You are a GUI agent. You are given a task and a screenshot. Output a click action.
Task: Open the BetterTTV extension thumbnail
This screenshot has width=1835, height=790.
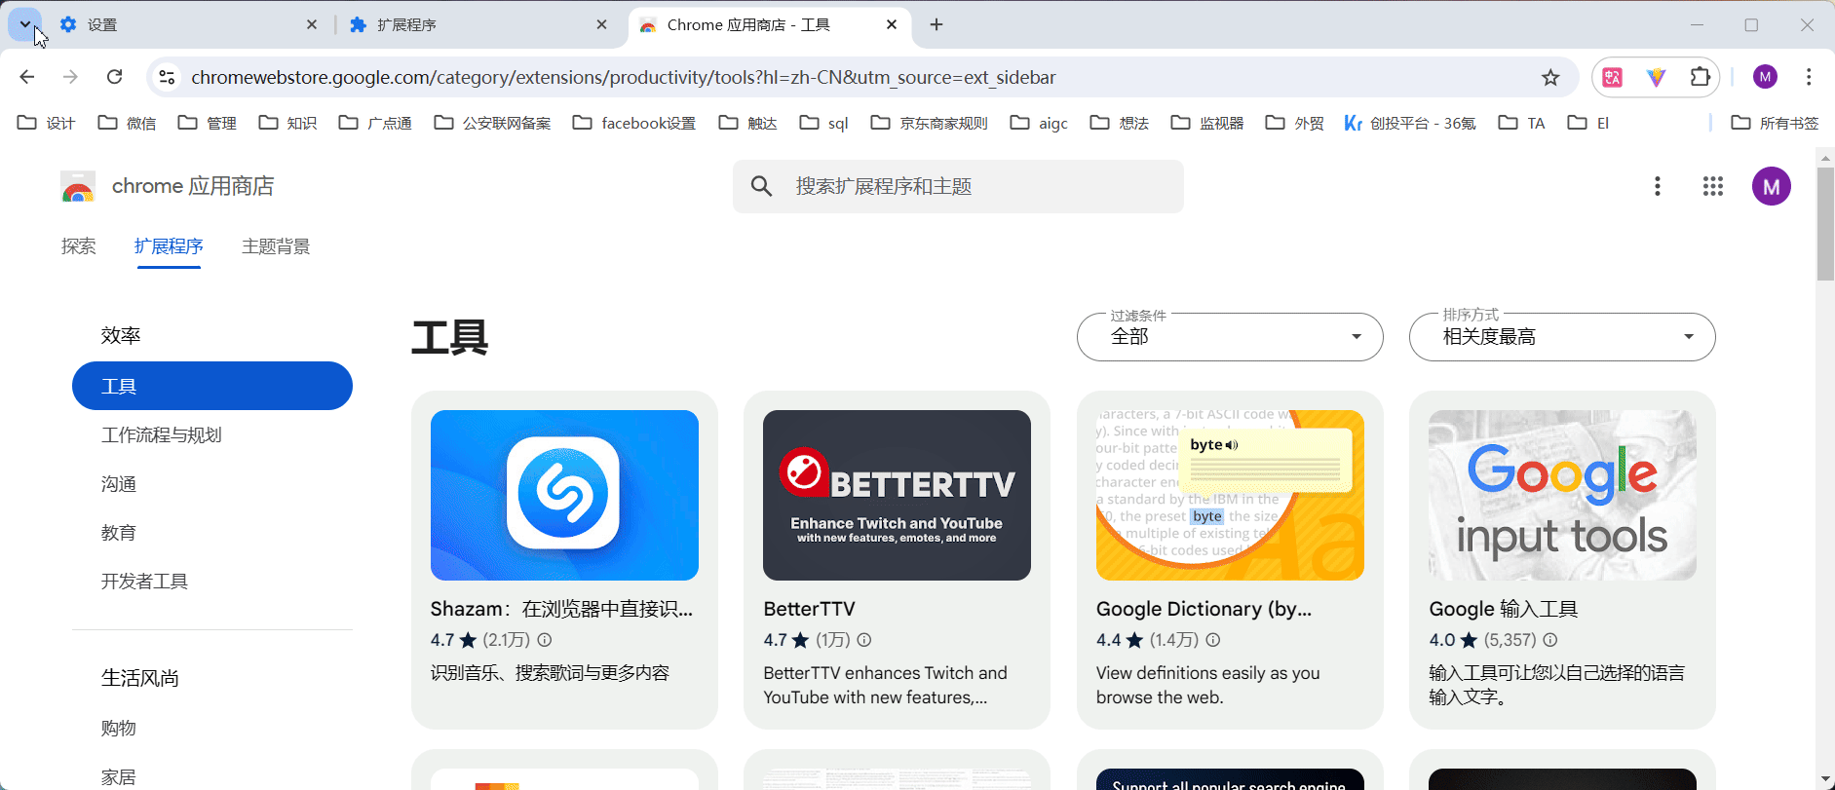897,495
